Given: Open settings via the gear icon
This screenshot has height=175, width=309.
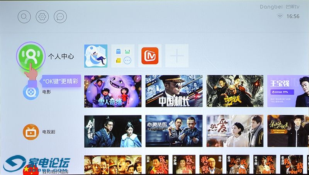Looking at the screenshot, I should tap(42, 17).
